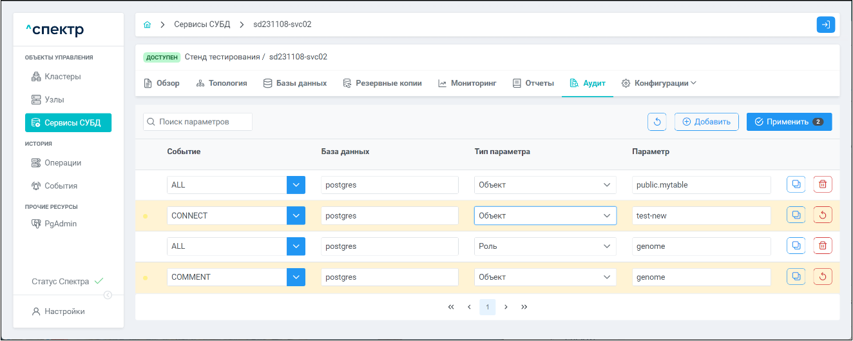This screenshot has height=341, width=853.
Task: Click the home icon in breadcrumb
Action: [x=148, y=25]
